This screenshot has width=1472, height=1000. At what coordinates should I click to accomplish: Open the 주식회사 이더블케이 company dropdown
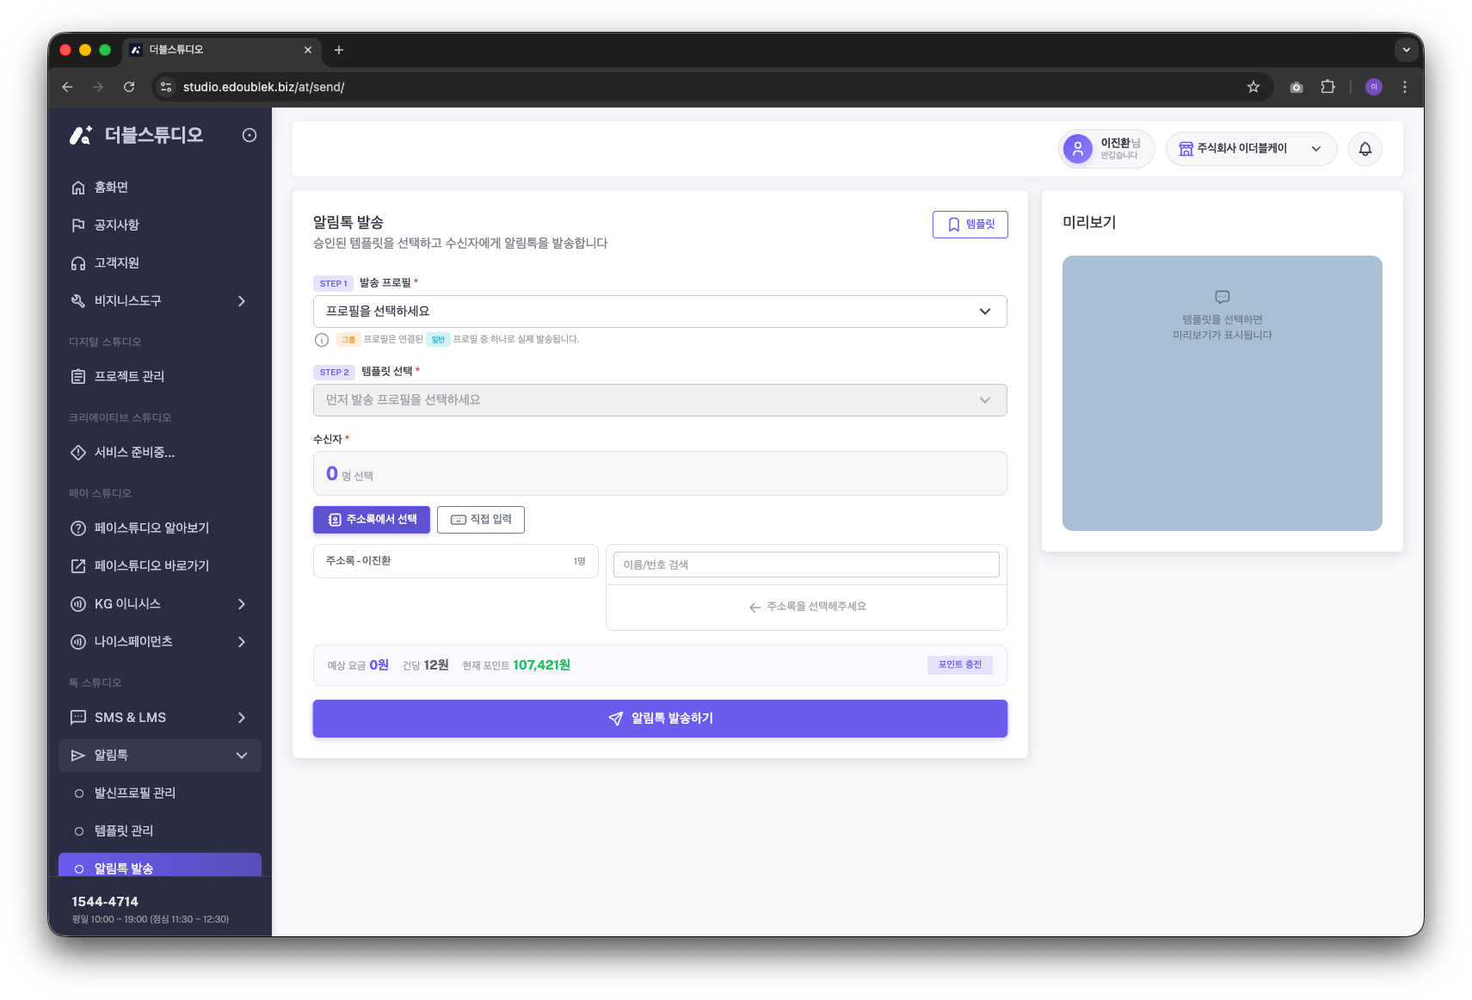tap(1251, 149)
